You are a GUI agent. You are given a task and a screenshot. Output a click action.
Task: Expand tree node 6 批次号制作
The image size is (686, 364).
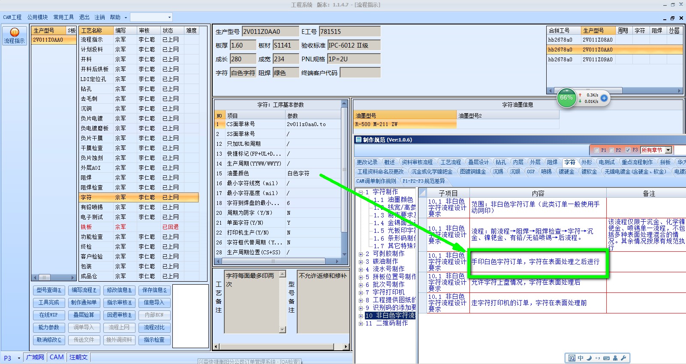[361, 285]
